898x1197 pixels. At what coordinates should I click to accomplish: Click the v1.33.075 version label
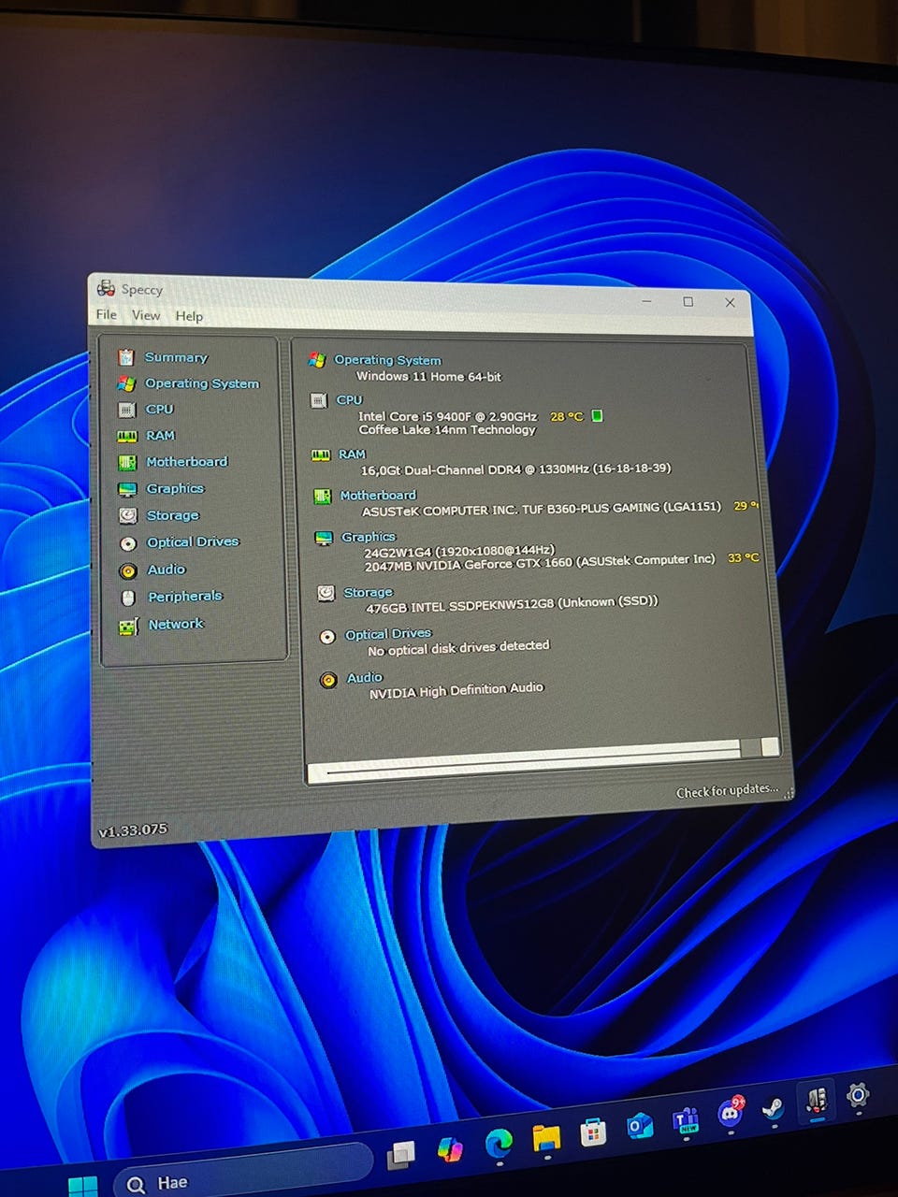[133, 830]
